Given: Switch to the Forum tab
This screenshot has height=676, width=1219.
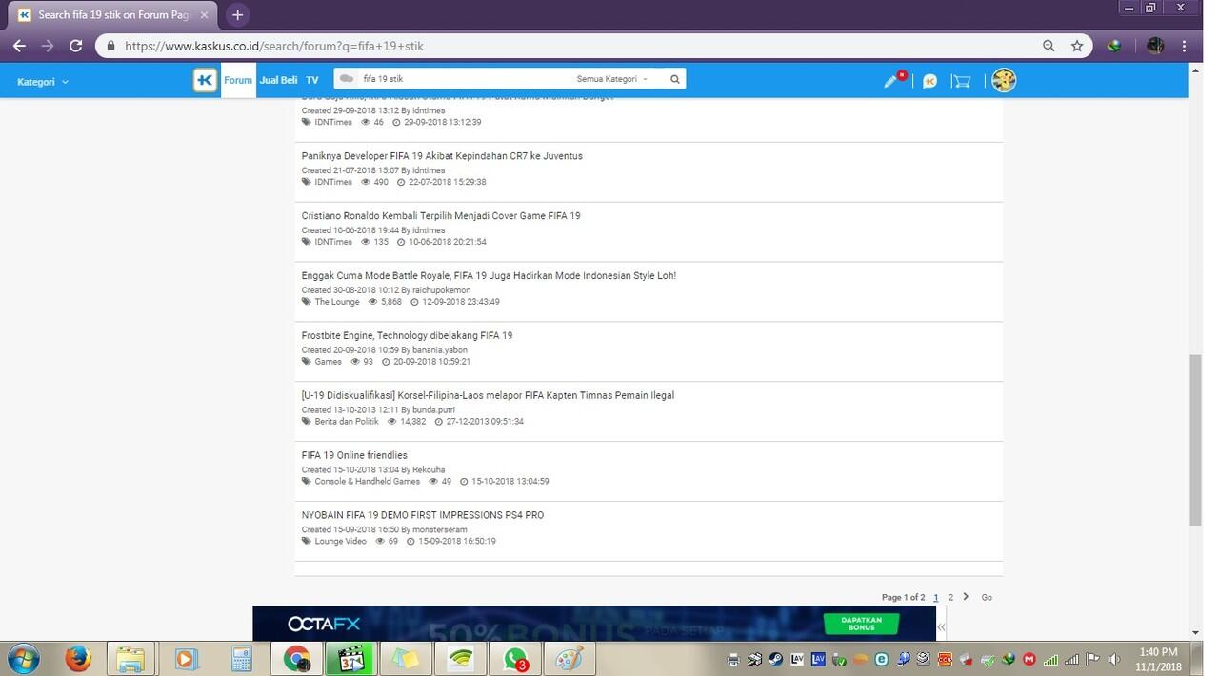Looking at the screenshot, I should point(238,81).
